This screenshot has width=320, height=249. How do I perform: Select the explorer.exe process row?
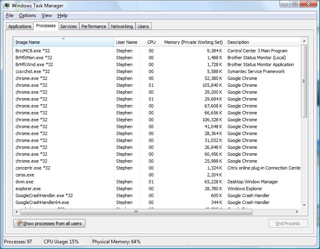(x=28, y=189)
